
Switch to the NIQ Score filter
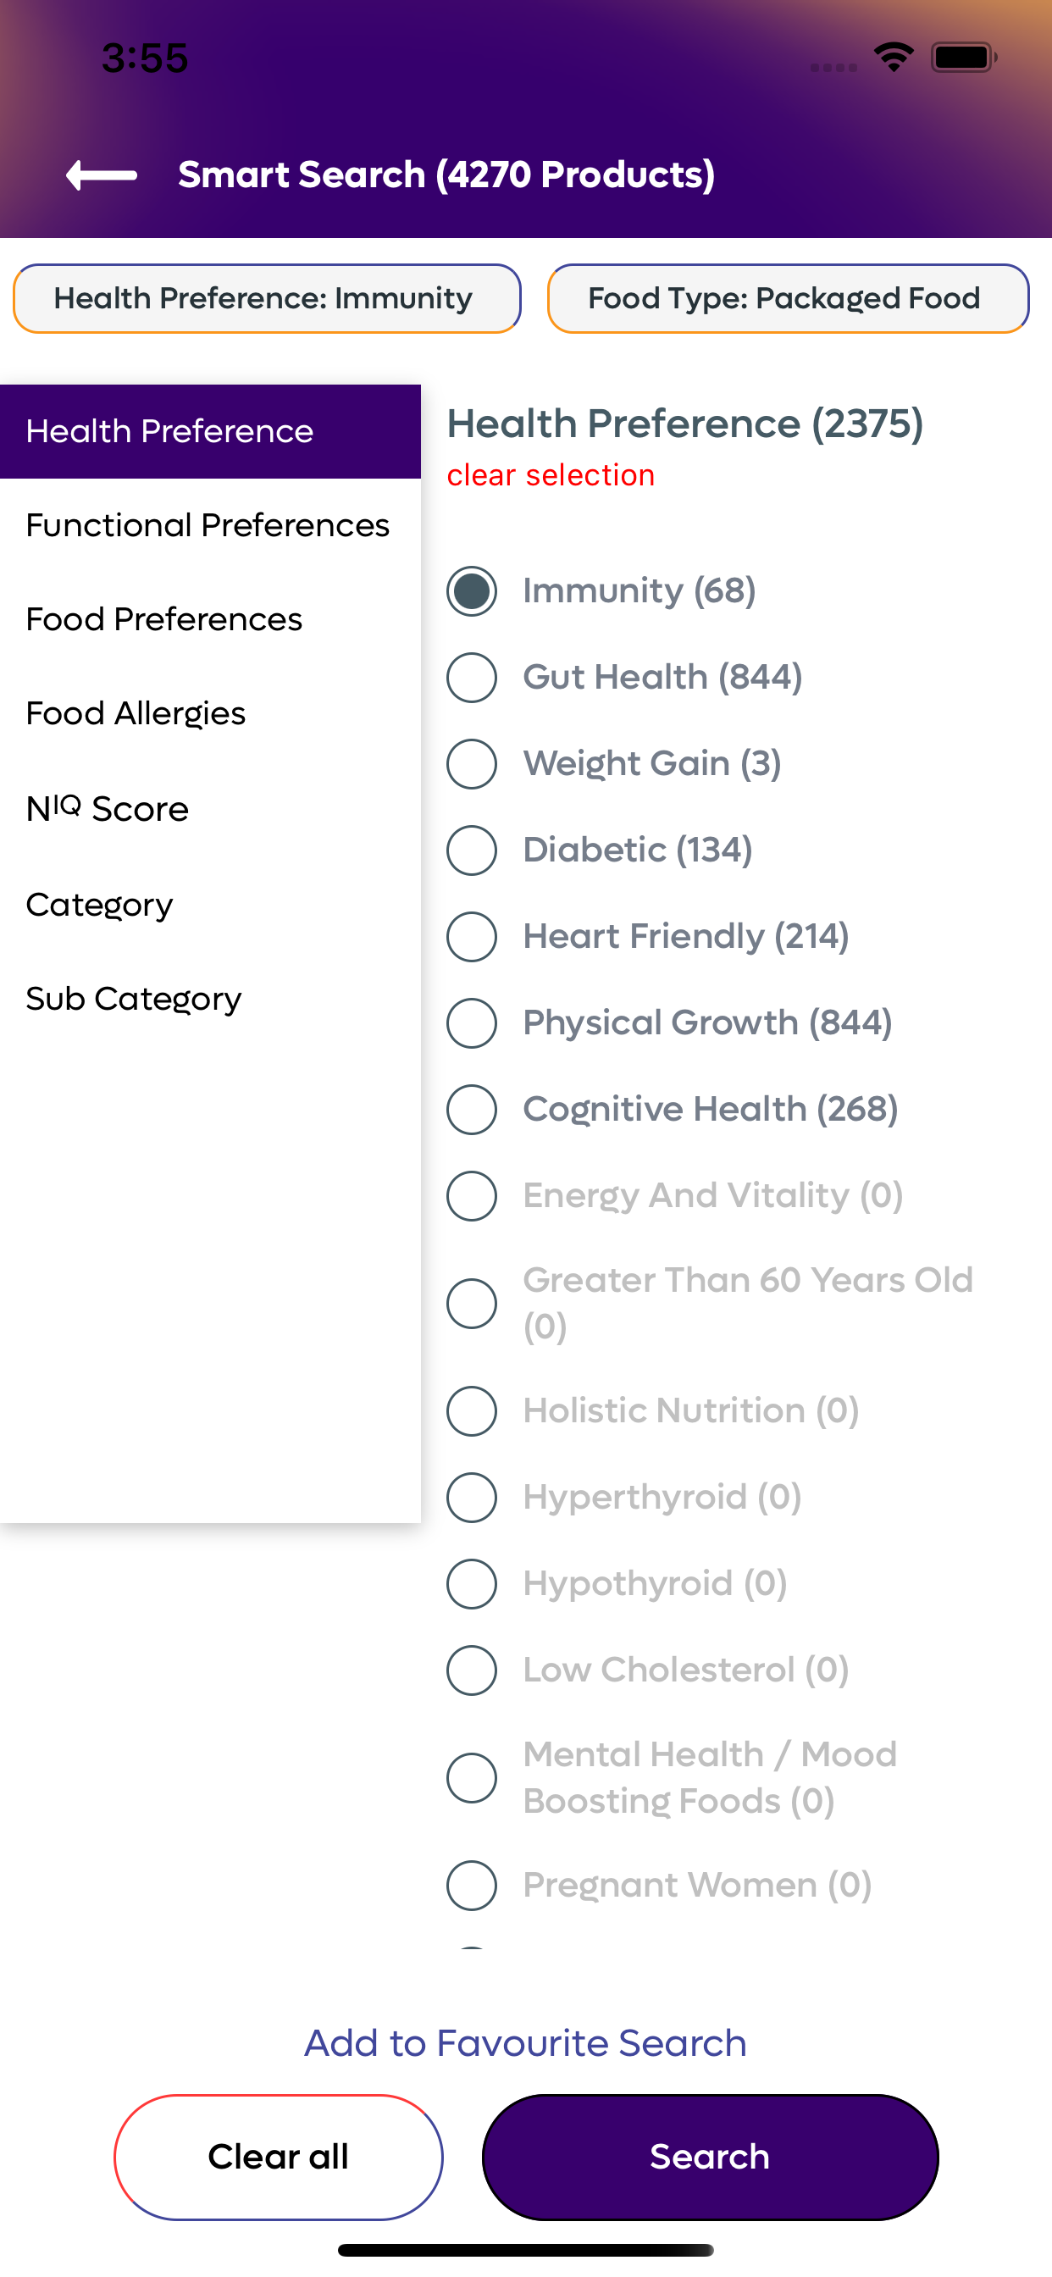[x=210, y=809]
